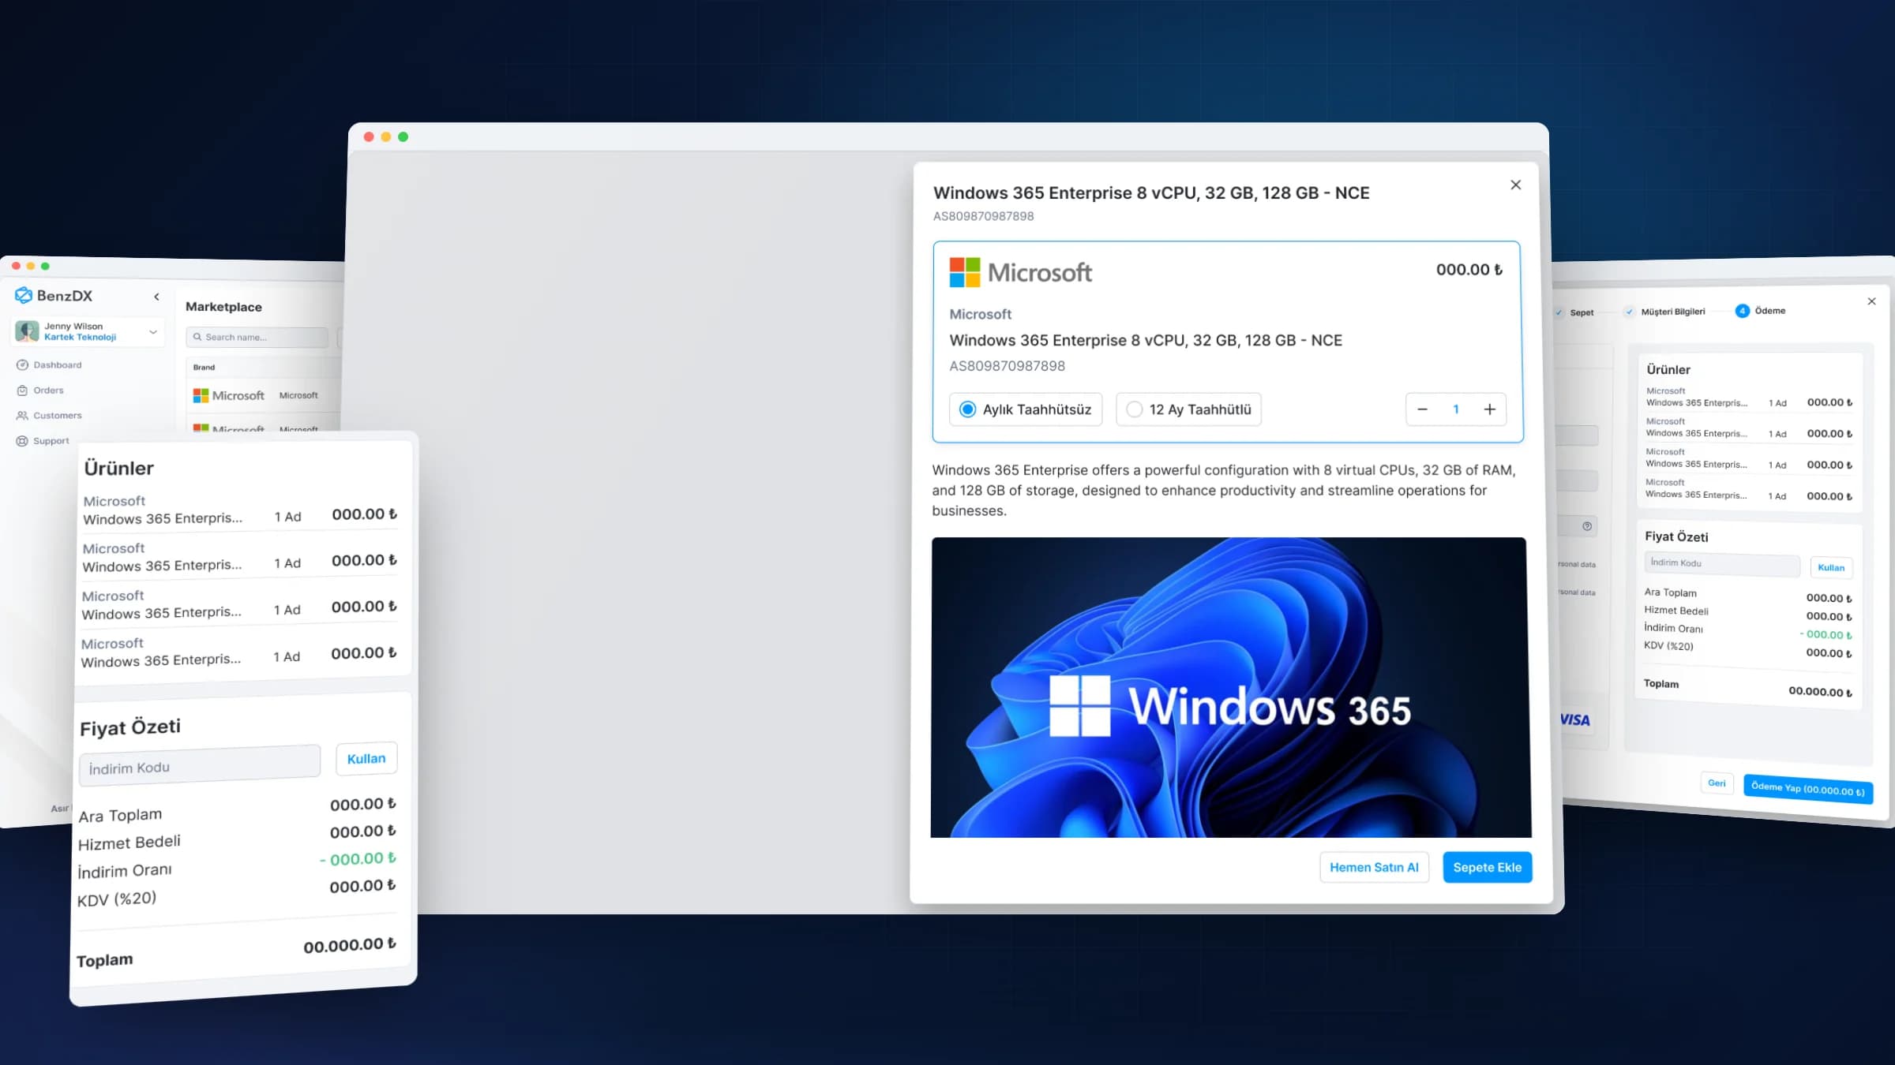Click the Brand column header in Marketplace
The height and width of the screenshot is (1065, 1895).
pos(204,367)
